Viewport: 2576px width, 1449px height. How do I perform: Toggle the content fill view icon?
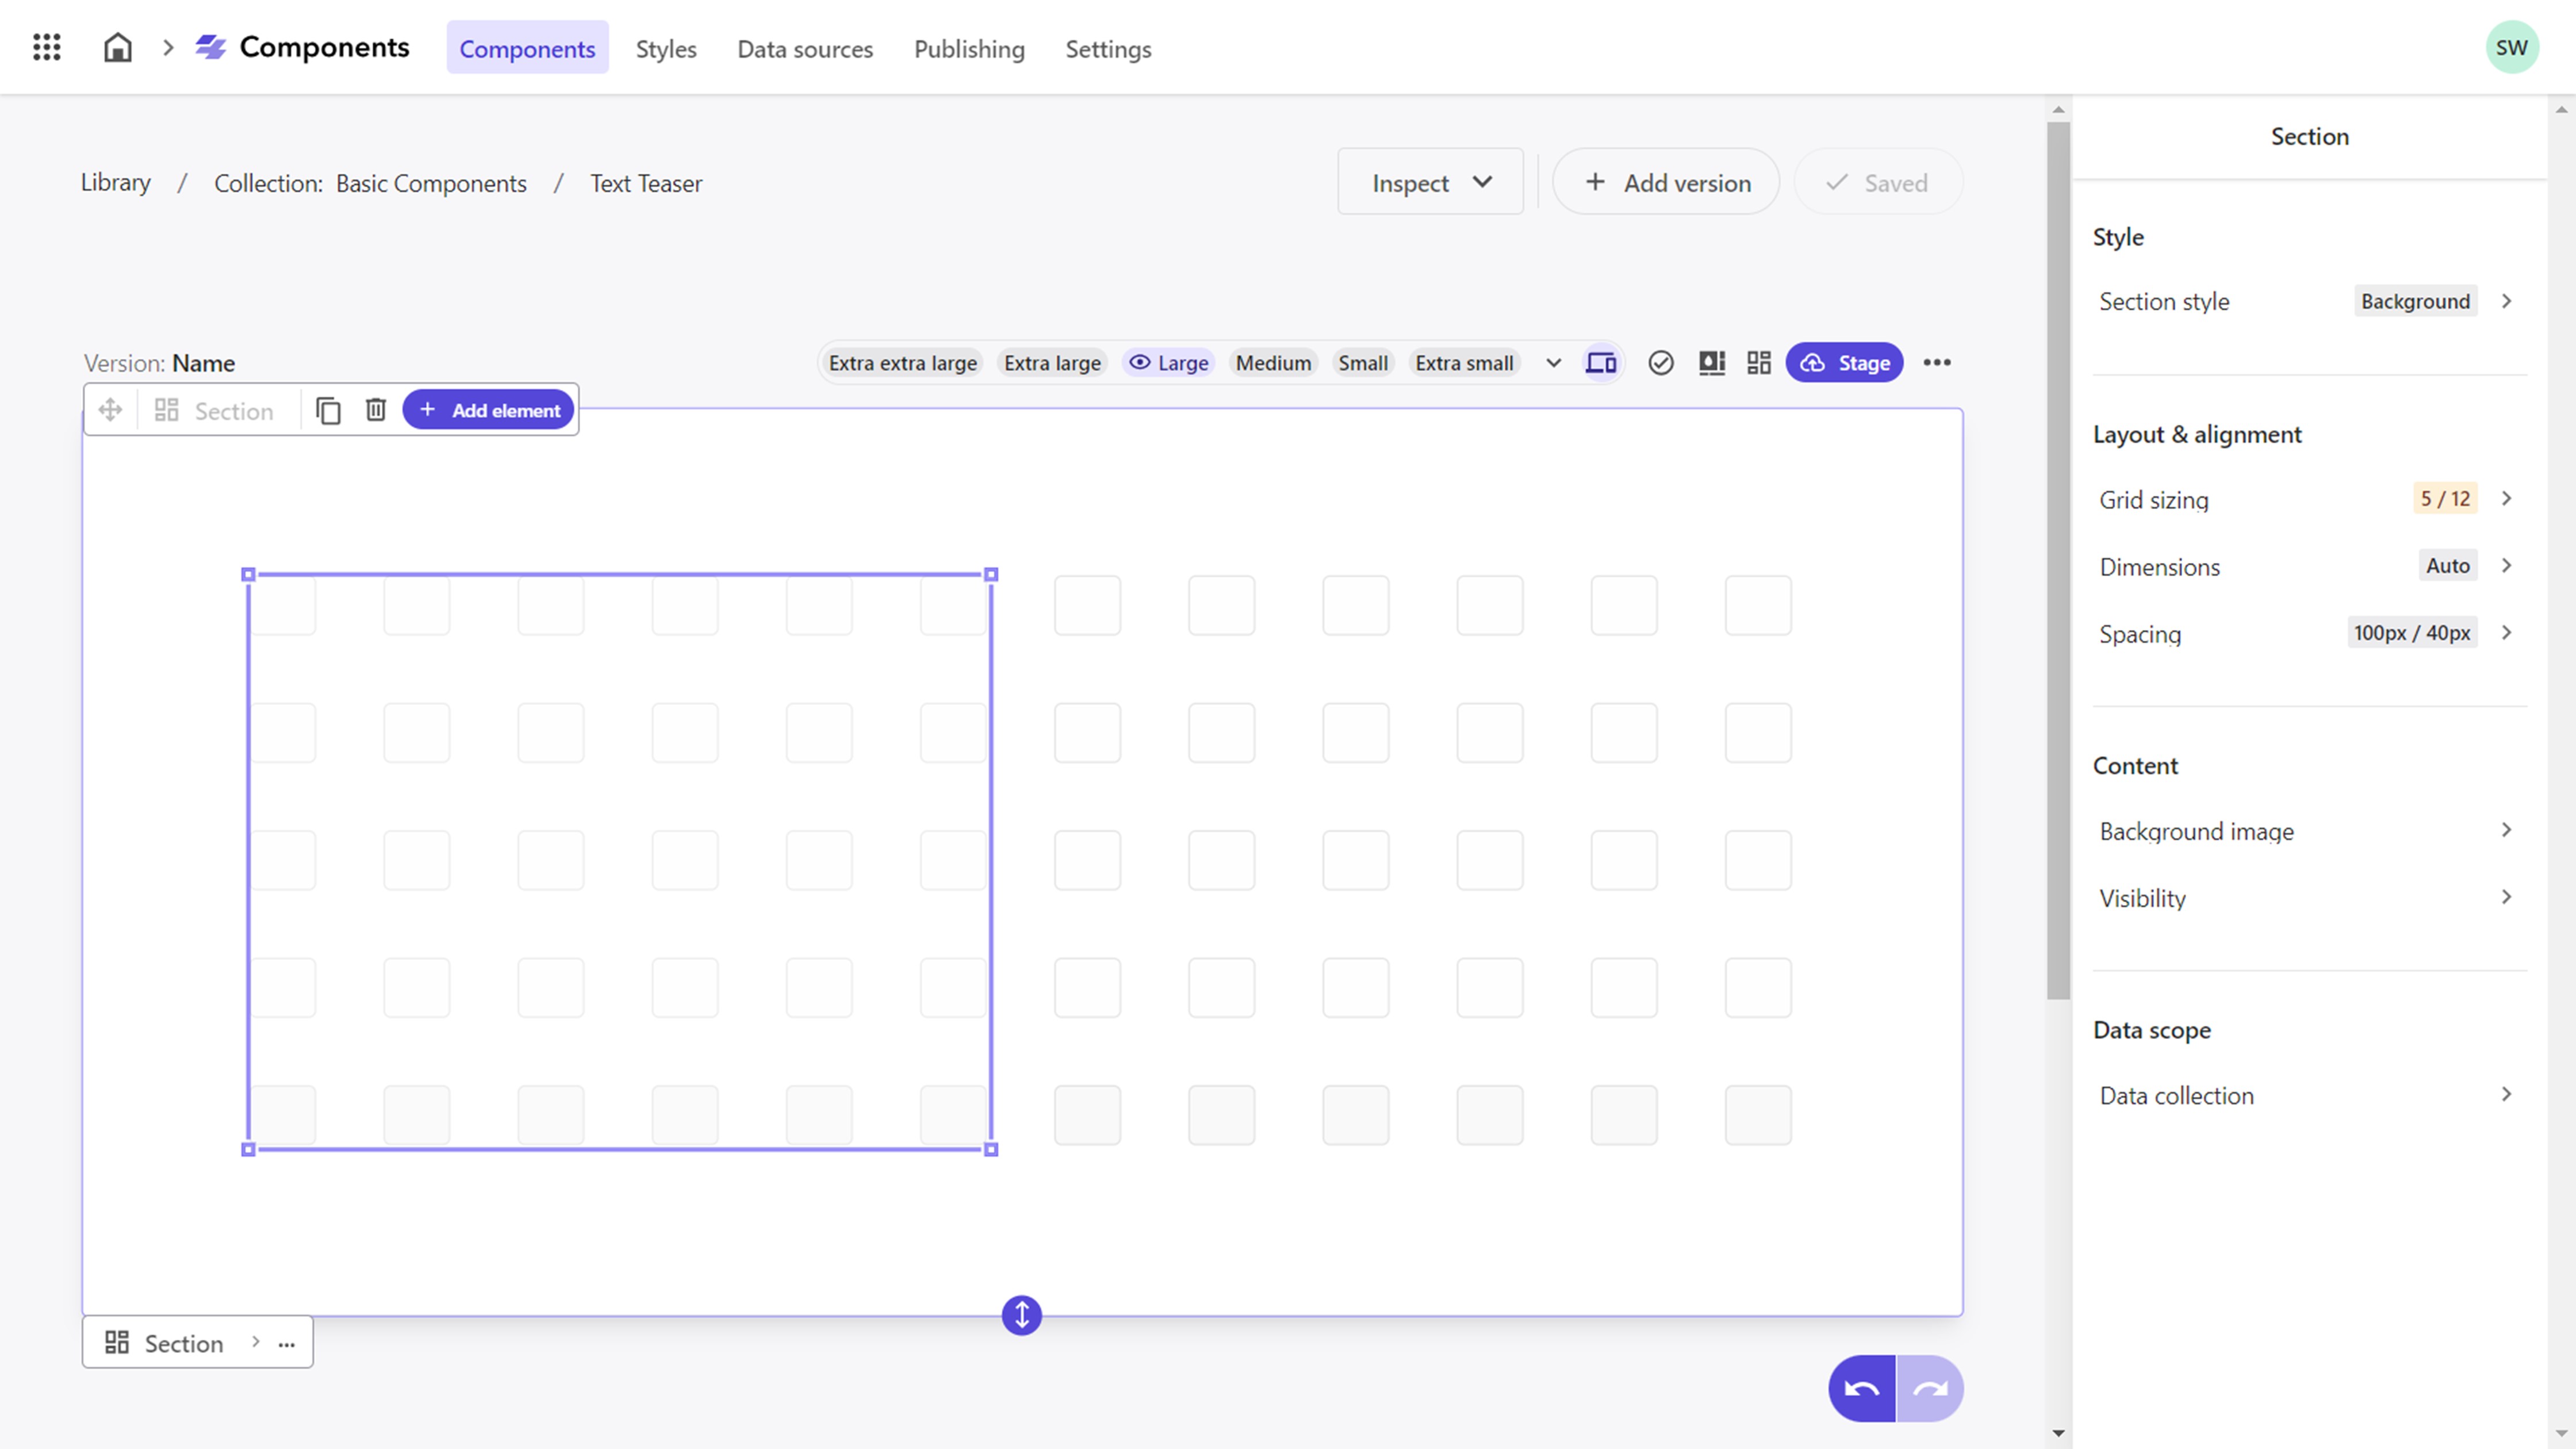tap(1711, 362)
